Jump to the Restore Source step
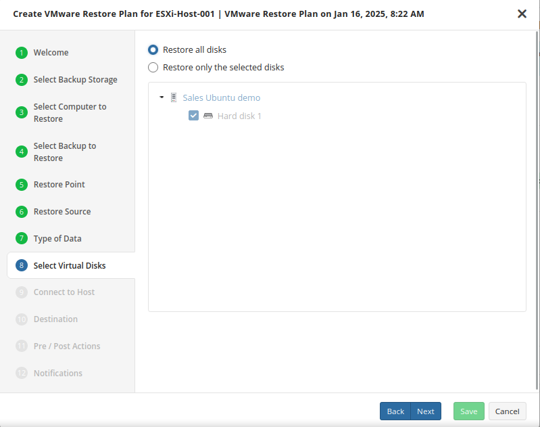This screenshot has width=540, height=427. tap(62, 212)
